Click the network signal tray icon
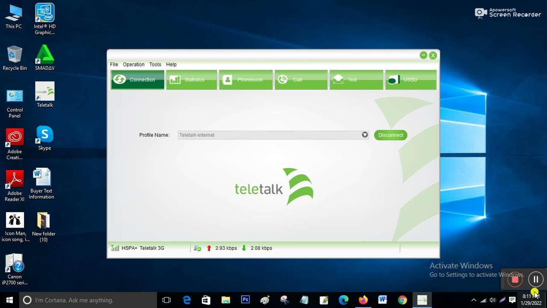This screenshot has height=308, width=547. tap(483, 300)
